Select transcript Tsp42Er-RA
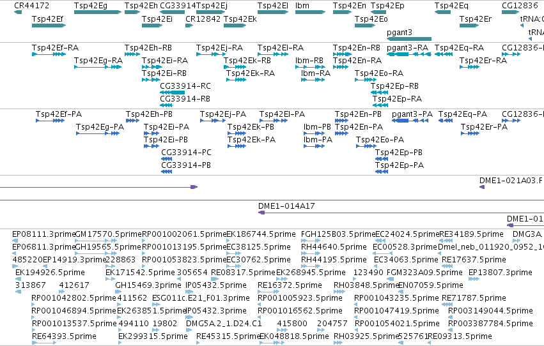The height and width of the screenshot is (346, 544). 469,67
